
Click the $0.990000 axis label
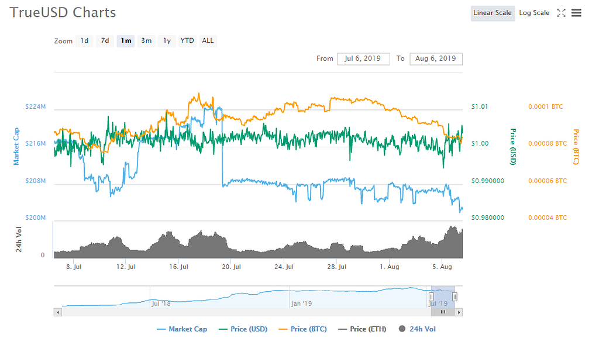click(x=487, y=181)
